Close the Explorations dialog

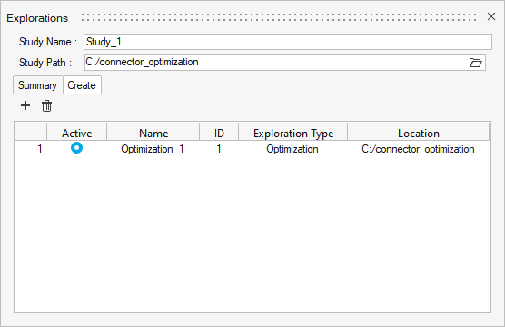tap(491, 16)
